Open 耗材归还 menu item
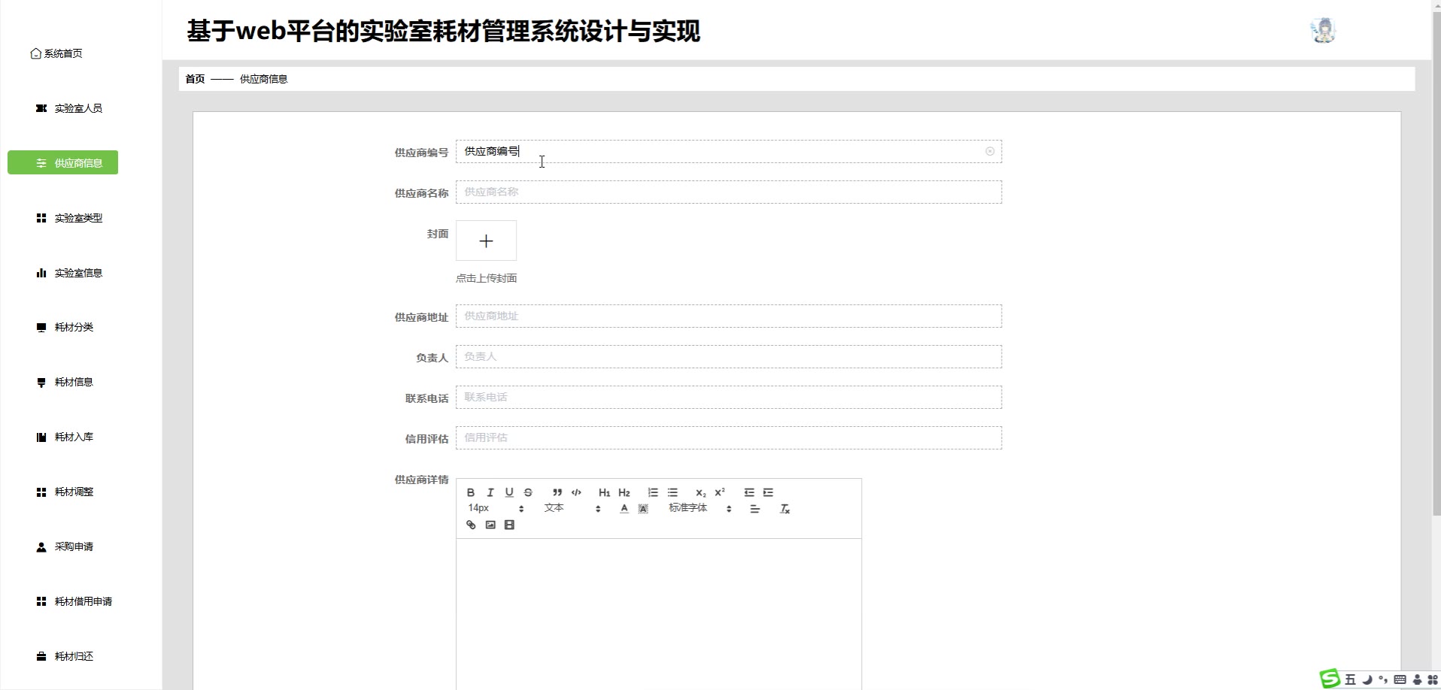The height and width of the screenshot is (690, 1441). [65, 656]
